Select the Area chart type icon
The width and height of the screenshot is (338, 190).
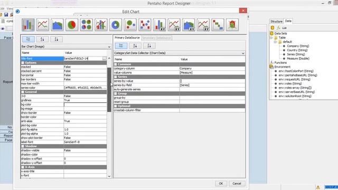(x=57, y=25)
